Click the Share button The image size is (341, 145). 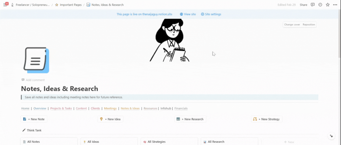[x=303, y=5]
